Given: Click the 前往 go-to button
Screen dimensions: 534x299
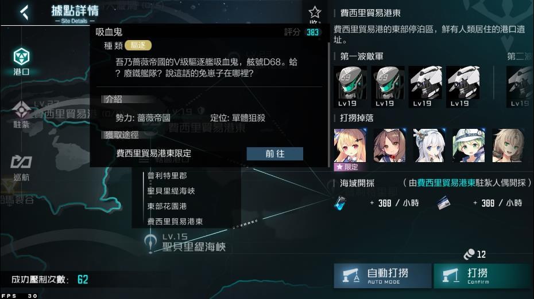Looking at the screenshot, I should click(275, 154).
